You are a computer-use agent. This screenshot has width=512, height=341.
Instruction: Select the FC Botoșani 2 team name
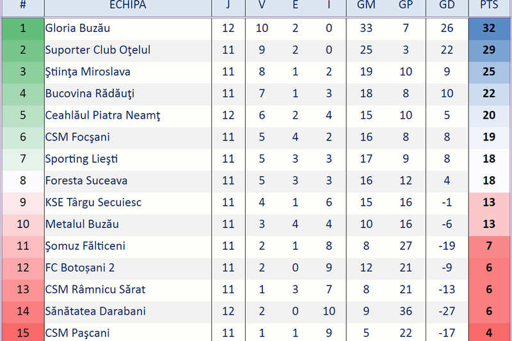79,268
